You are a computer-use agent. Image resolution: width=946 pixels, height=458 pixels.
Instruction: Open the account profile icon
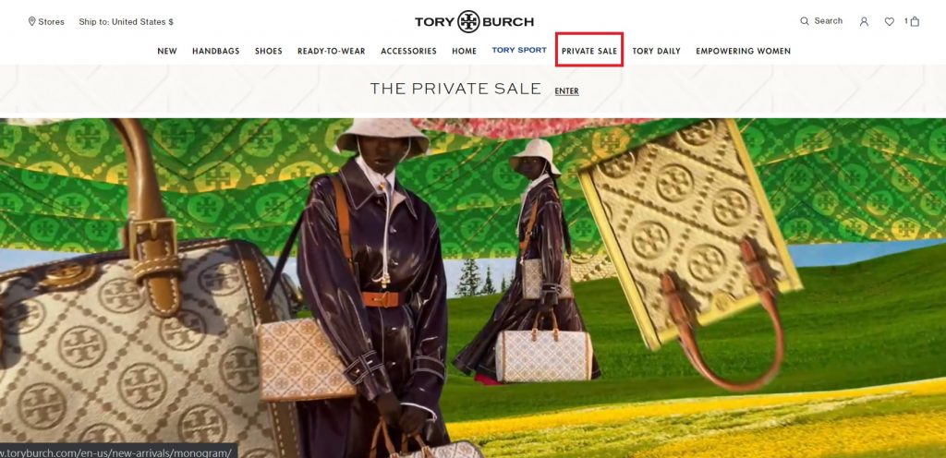pos(864,21)
